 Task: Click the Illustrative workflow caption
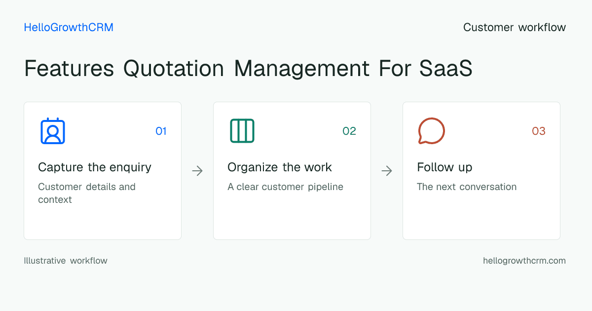(x=66, y=261)
